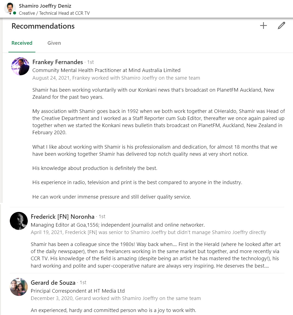Click the August 24, 2021 recommendation date line
This screenshot has width=293, height=315.
pos(116,78)
